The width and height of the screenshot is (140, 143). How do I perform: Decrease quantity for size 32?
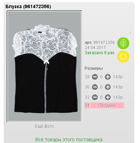(x=95, y=97)
